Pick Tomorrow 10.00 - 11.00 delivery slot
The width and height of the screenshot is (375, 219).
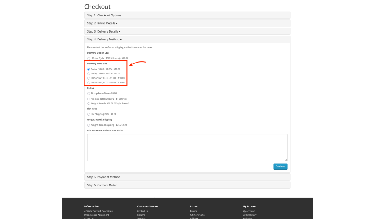coord(88,78)
